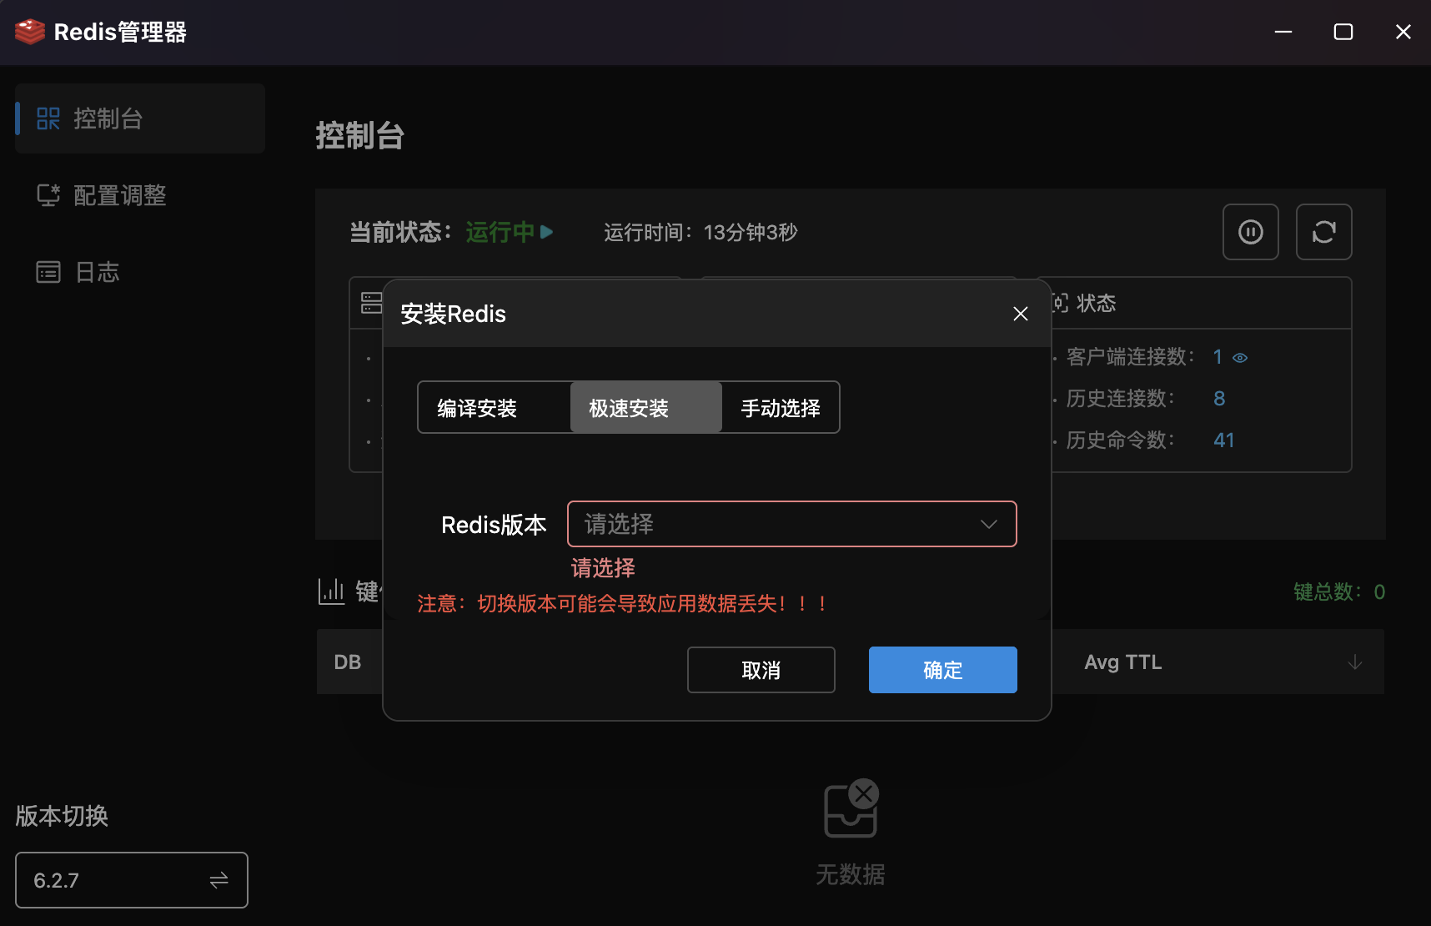Image resolution: width=1431 pixels, height=926 pixels.
Task: Pause Redis with the pause icon button
Action: tap(1251, 232)
